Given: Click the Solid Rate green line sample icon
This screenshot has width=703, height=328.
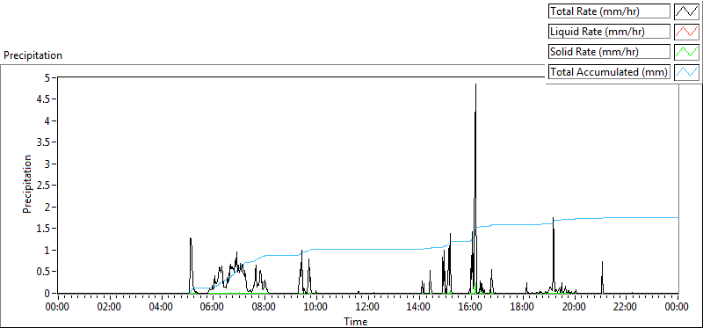Looking at the screenshot, I should (x=686, y=52).
